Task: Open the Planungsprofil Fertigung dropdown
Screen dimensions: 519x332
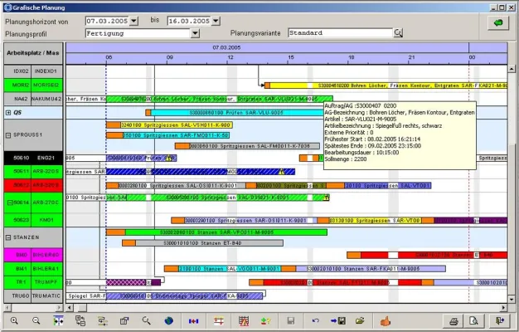Action: pyautogui.click(x=195, y=34)
